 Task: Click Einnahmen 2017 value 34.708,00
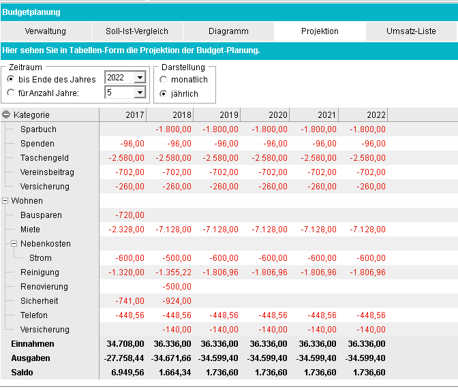125,344
